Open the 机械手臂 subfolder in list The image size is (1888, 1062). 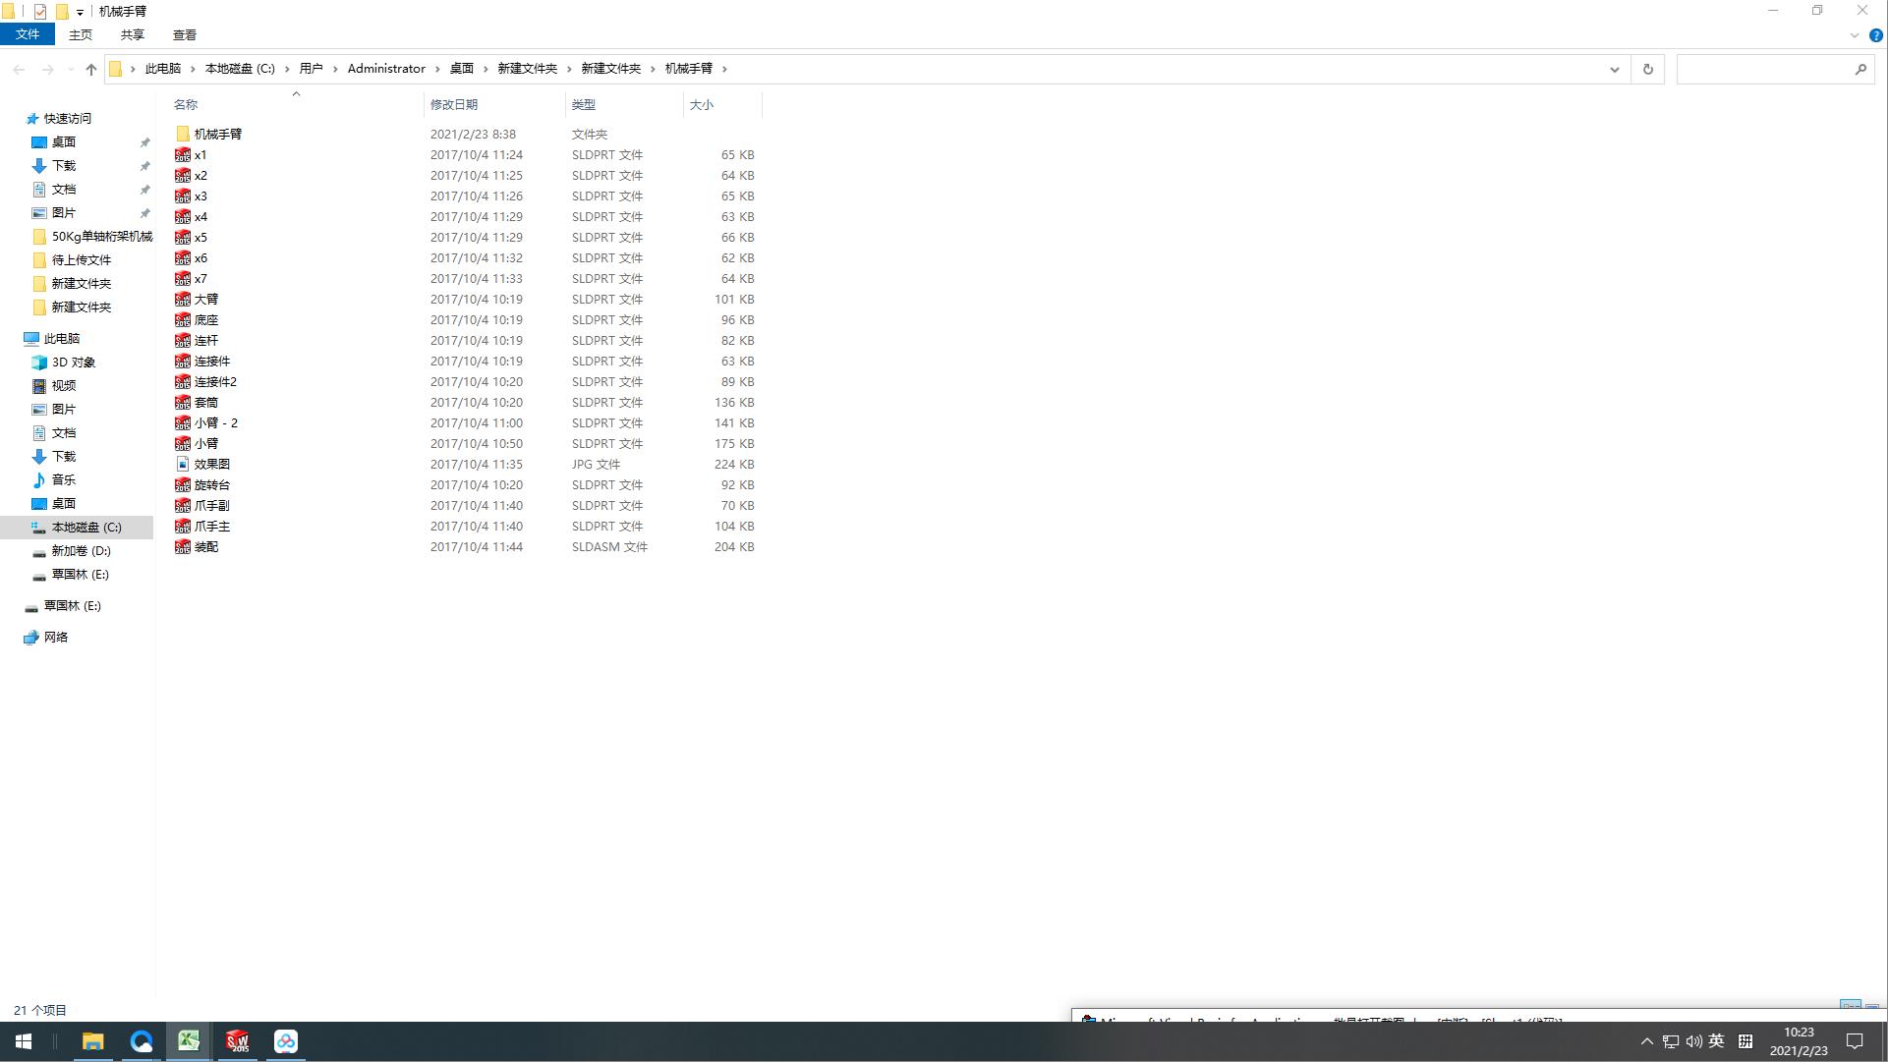217,135
